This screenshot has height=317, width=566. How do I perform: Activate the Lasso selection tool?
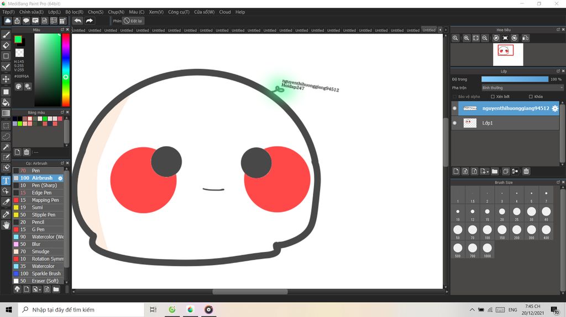click(6, 136)
